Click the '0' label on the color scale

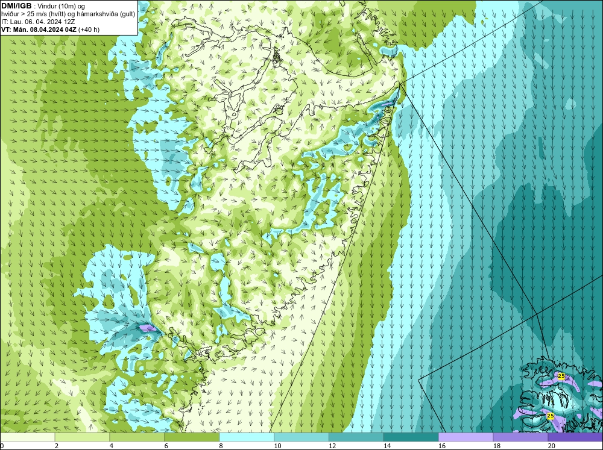point(2,446)
